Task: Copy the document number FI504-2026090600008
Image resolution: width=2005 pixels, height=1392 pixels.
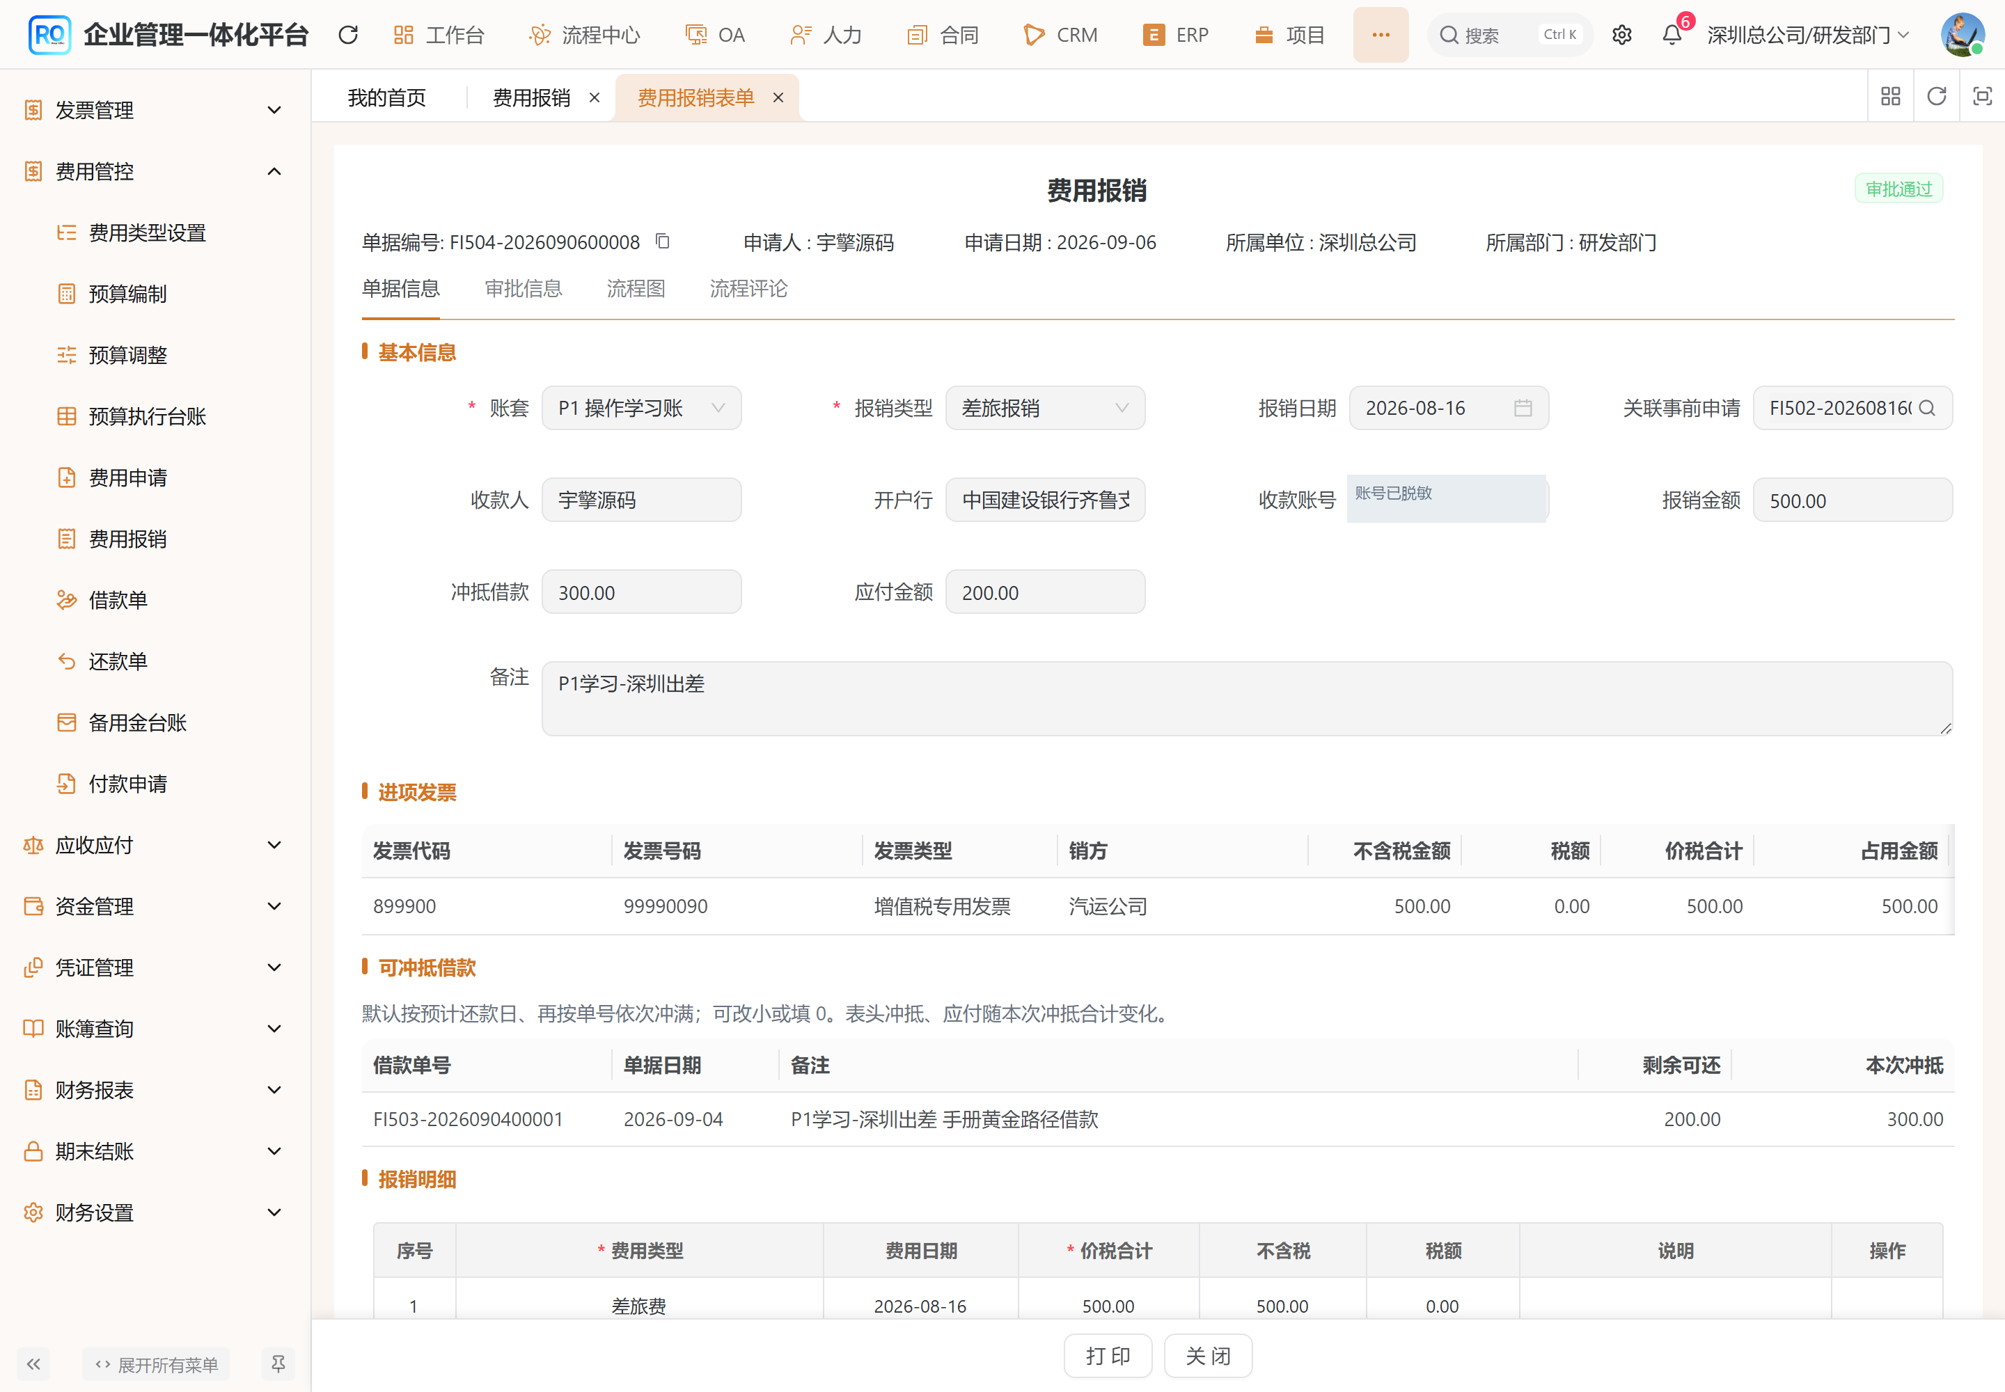Action: [662, 241]
